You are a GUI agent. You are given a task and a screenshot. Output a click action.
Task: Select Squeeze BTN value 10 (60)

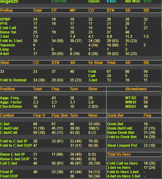(x=113, y=45)
